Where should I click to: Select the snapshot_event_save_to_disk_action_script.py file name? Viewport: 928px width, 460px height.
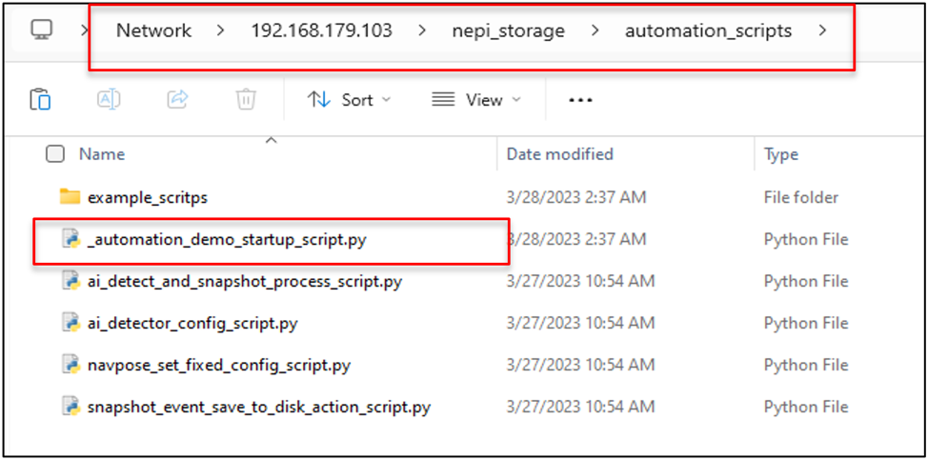coord(258,408)
